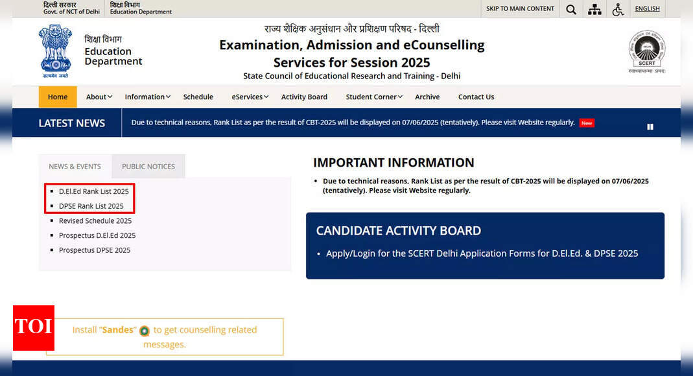Click the SCERT logo emblem
693x376 pixels.
click(x=647, y=52)
